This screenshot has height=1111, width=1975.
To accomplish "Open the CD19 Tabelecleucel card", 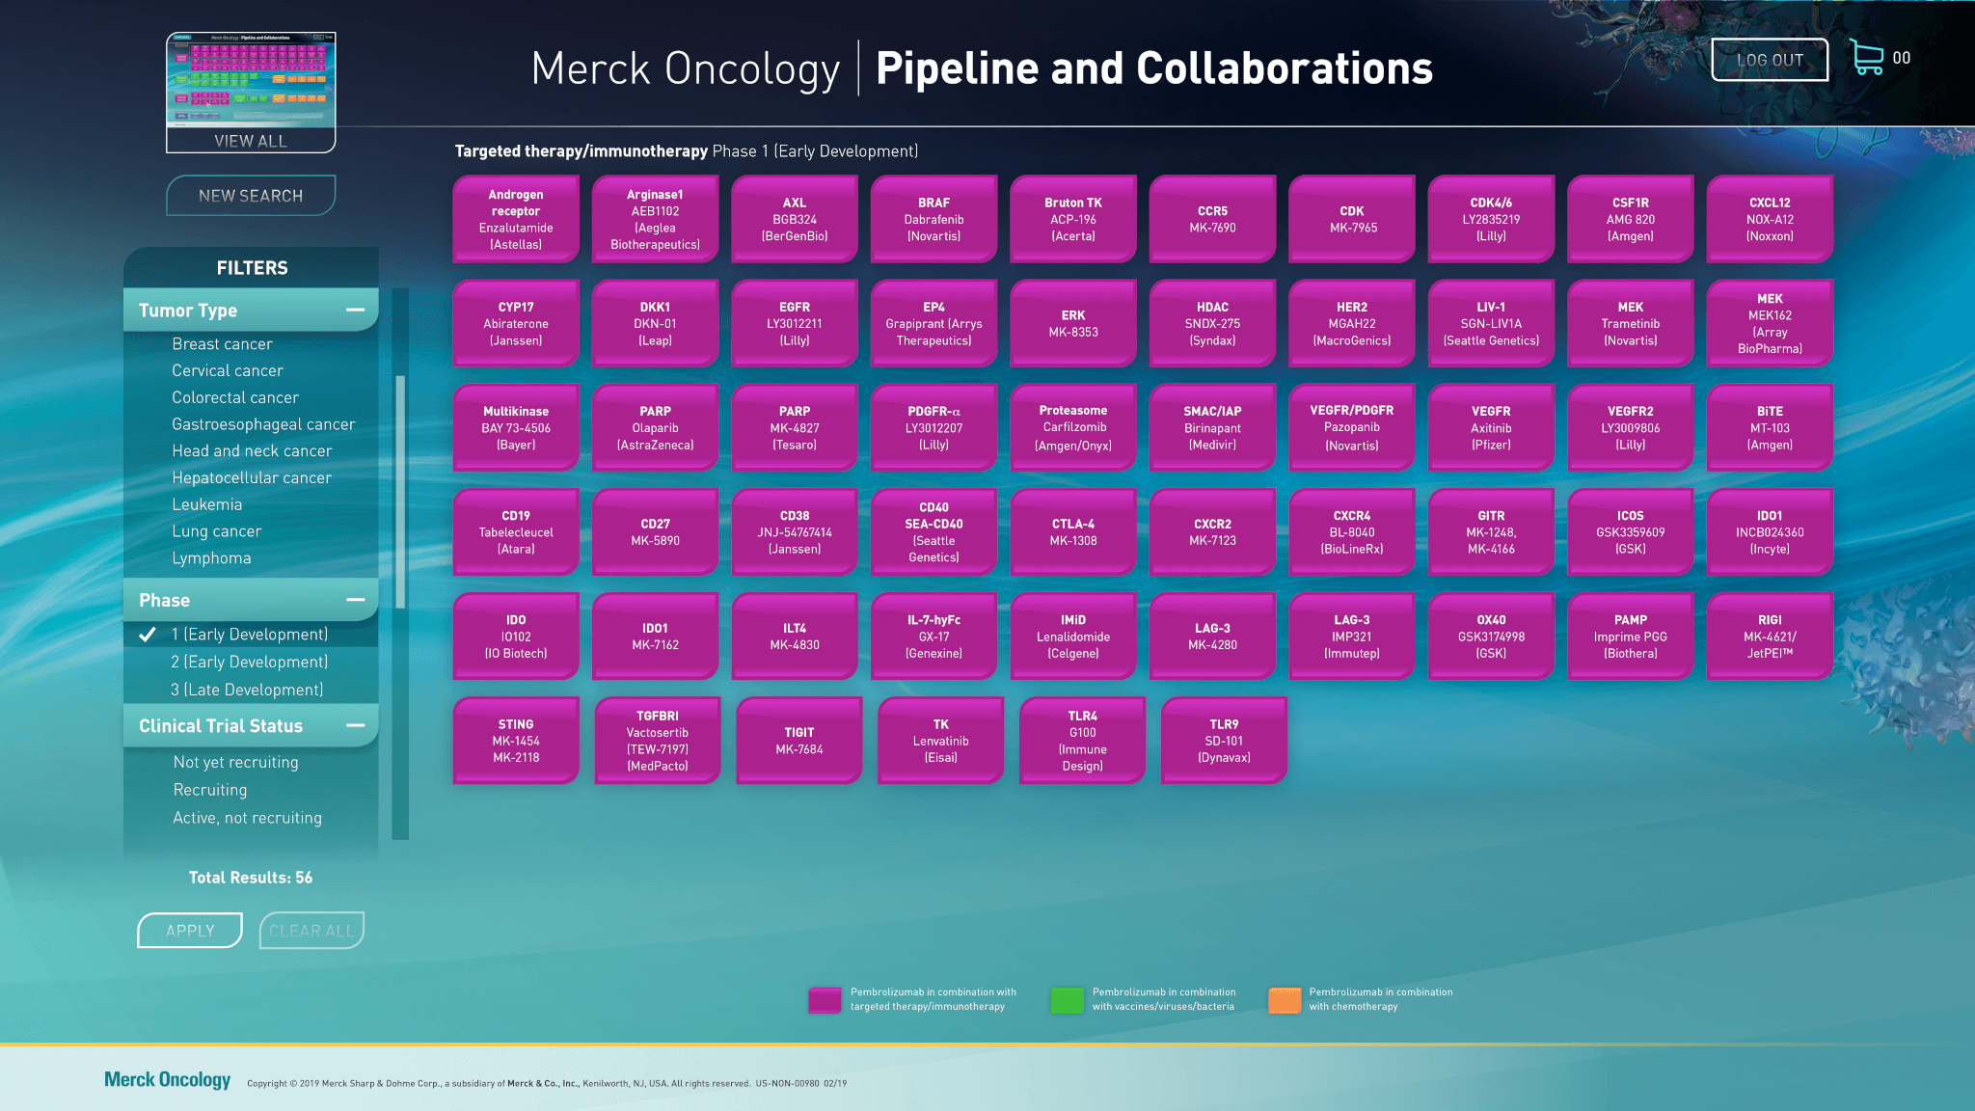I will (516, 531).
